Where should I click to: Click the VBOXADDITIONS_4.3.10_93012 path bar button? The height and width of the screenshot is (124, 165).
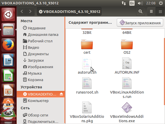pos(69,11)
